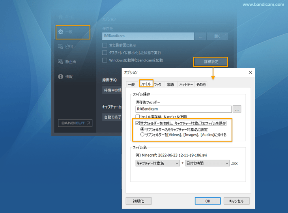Viewport: 288px width, 213px height.
Task: Browse for save folder in dialog
Action: pyautogui.click(x=237, y=109)
